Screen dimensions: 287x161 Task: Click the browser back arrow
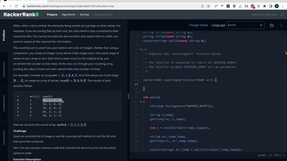(x=4, y=6)
